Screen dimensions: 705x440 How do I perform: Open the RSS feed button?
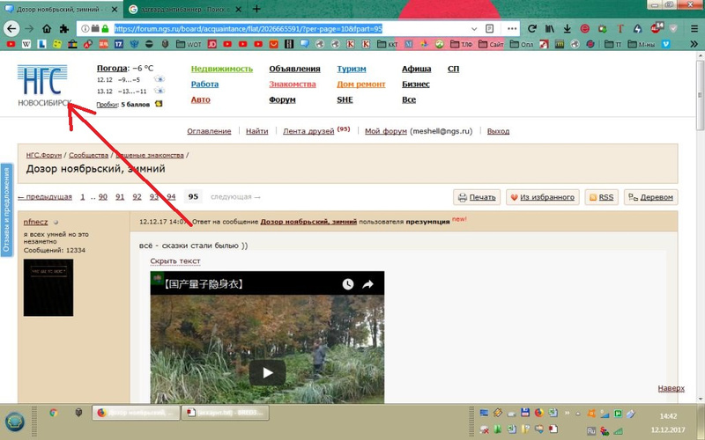[x=601, y=197]
